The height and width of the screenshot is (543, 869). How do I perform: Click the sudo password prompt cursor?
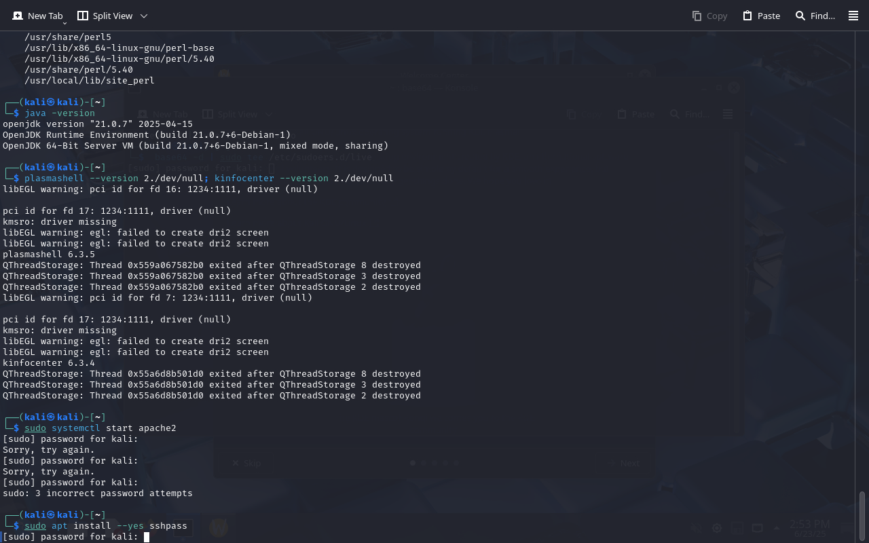(147, 537)
